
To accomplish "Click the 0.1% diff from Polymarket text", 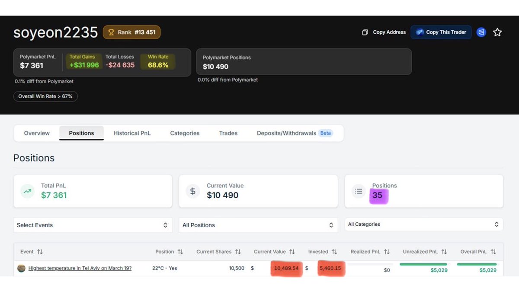I will click(44, 81).
